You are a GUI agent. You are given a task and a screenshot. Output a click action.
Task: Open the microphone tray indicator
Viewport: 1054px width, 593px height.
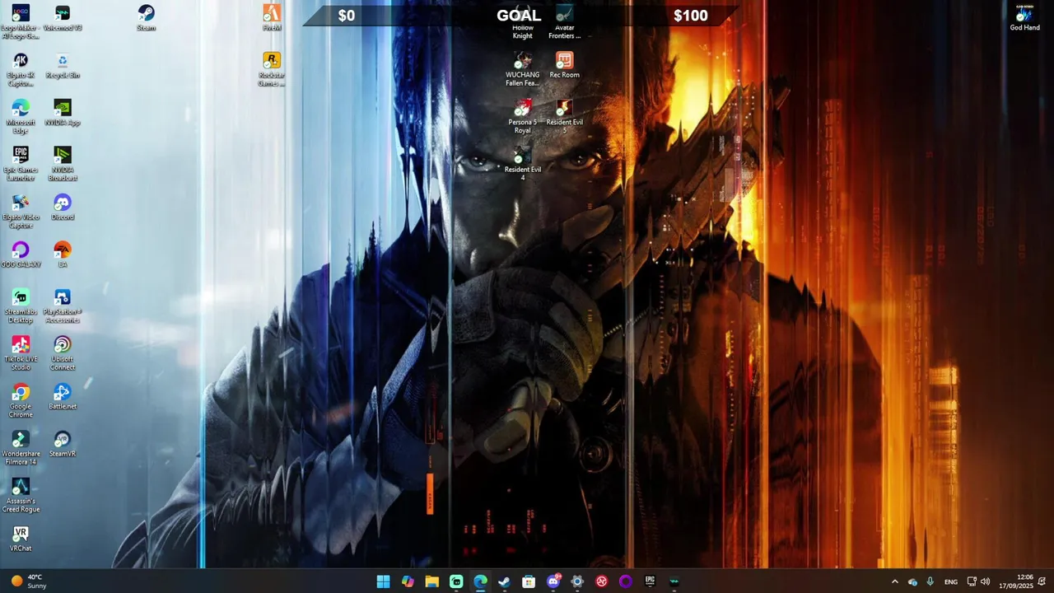pos(930,581)
